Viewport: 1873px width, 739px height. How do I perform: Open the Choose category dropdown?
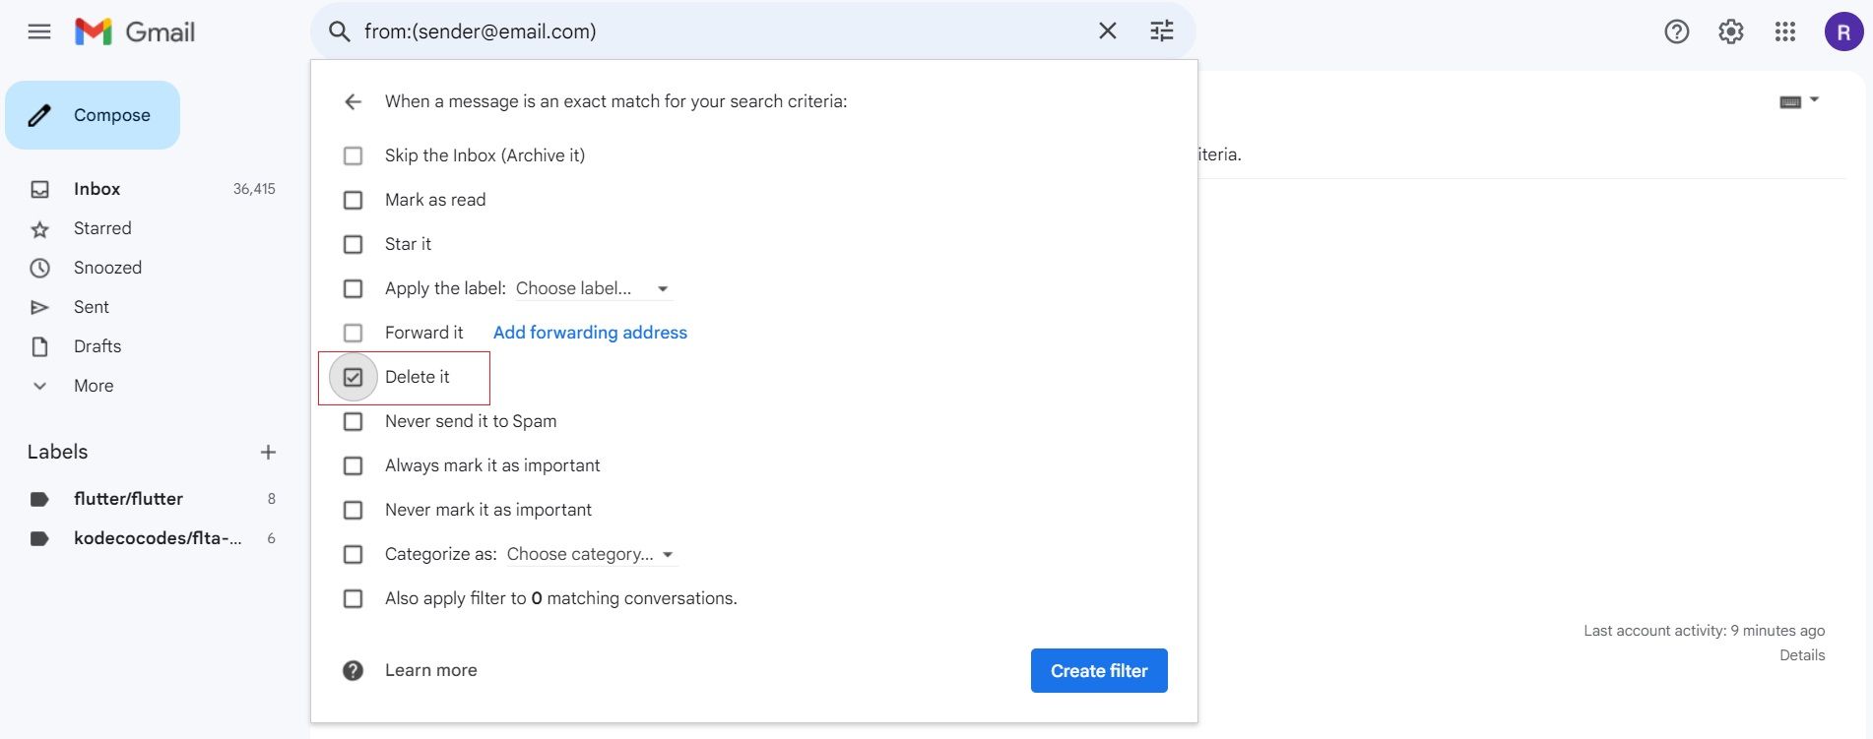coord(591,554)
